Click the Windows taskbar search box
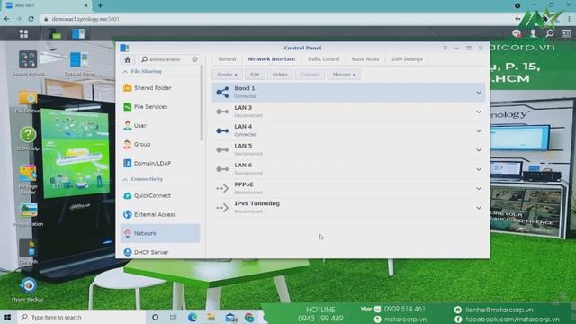 pos(82,317)
